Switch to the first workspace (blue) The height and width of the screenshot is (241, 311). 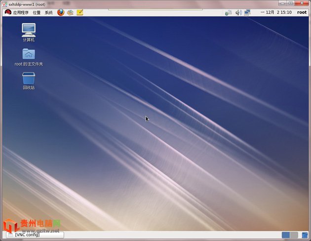click(286, 235)
